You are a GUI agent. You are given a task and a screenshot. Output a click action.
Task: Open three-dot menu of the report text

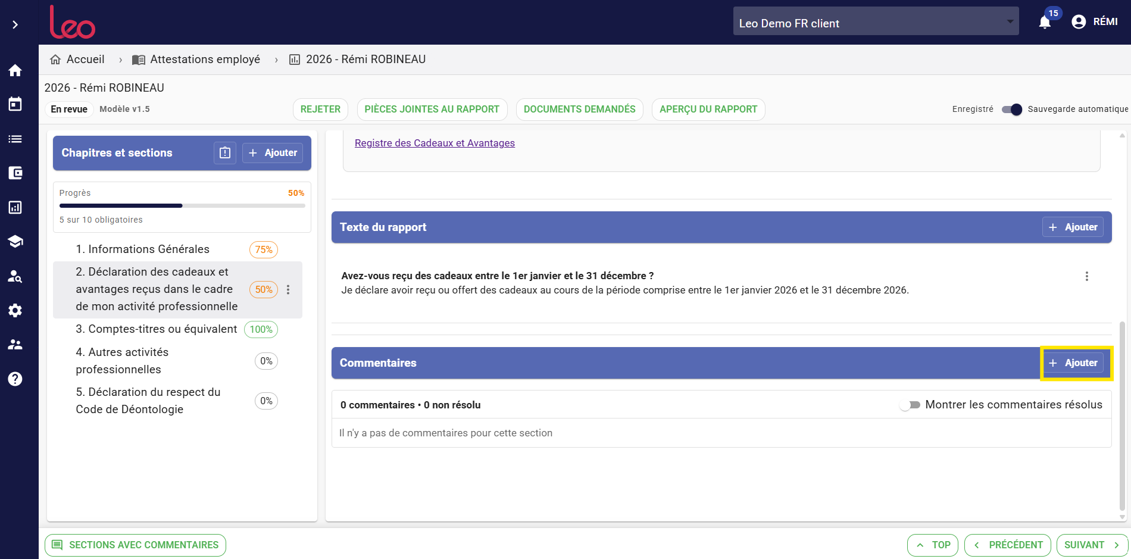[1087, 276]
